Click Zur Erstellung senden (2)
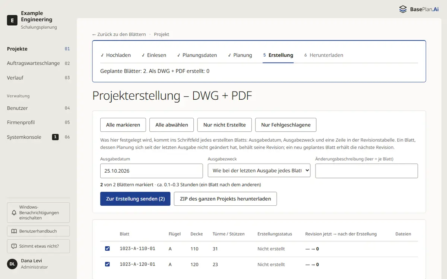The width and height of the screenshot is (447, 279). point(135,199)
